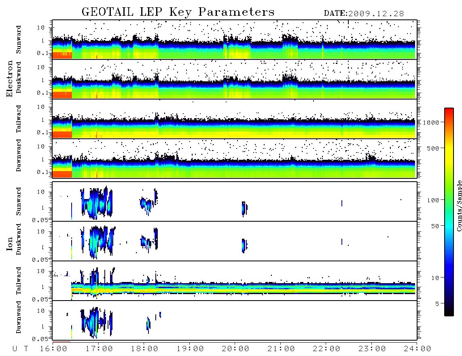
Task: Click the '5' colorbar tick value
Action: [437, 304]
